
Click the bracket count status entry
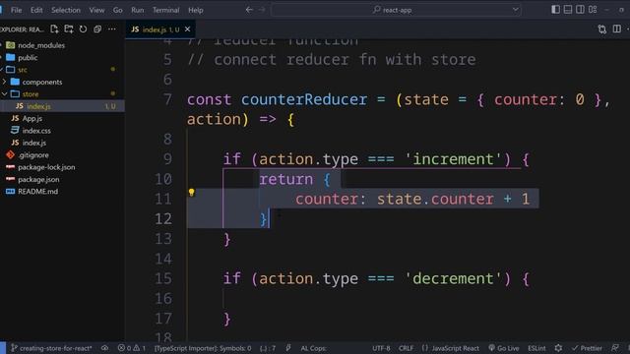coord(268,348)
